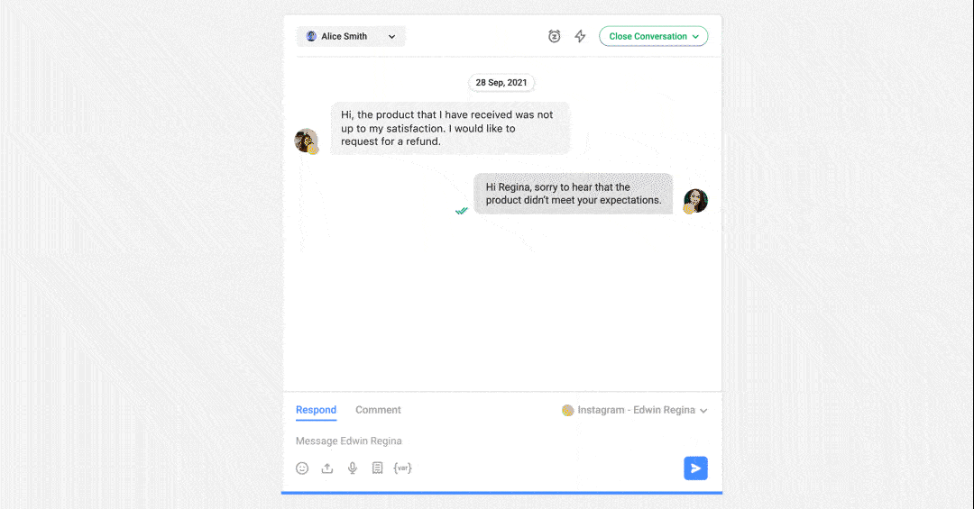
Task: Click the double check read receipt mark
Action: (461, 211)
